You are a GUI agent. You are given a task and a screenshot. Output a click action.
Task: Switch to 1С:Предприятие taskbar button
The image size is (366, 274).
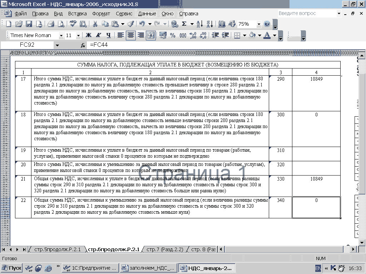coord(90,268)
